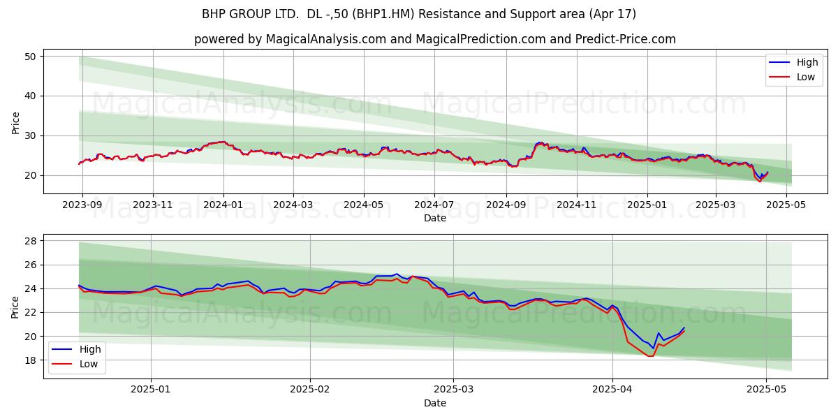Screen dimensions: 838x419
Task: Click the '2025-03' tick label on upper chart
Action: click(715, 205)
